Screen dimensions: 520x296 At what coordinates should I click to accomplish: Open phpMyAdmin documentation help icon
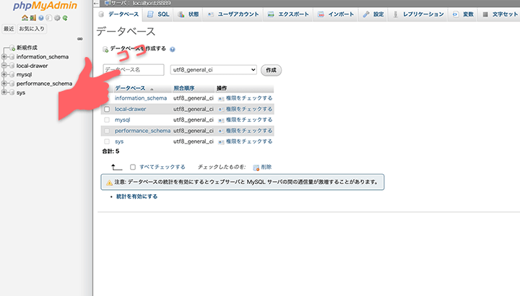[x=40, y=17]
